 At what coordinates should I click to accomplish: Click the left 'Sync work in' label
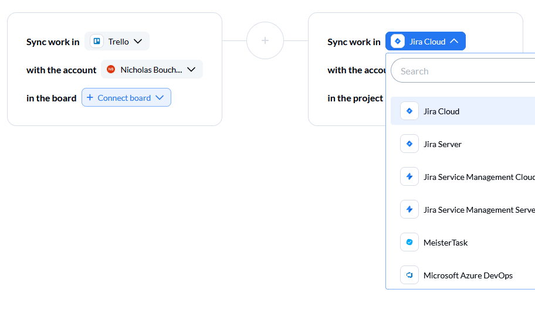click(x=53, y=42)
